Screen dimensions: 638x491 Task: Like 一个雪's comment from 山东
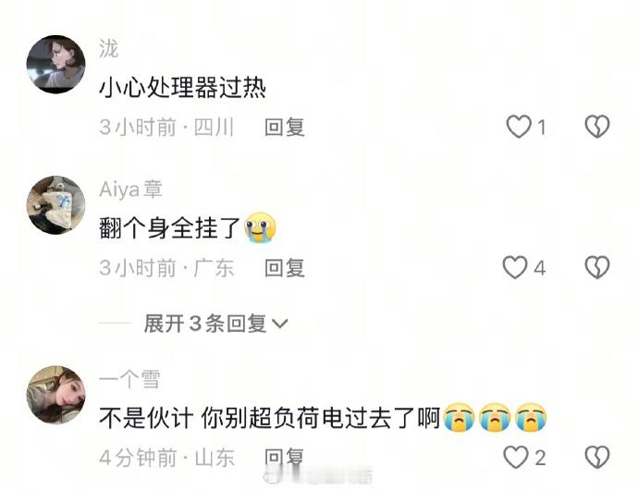pos(516,457)
